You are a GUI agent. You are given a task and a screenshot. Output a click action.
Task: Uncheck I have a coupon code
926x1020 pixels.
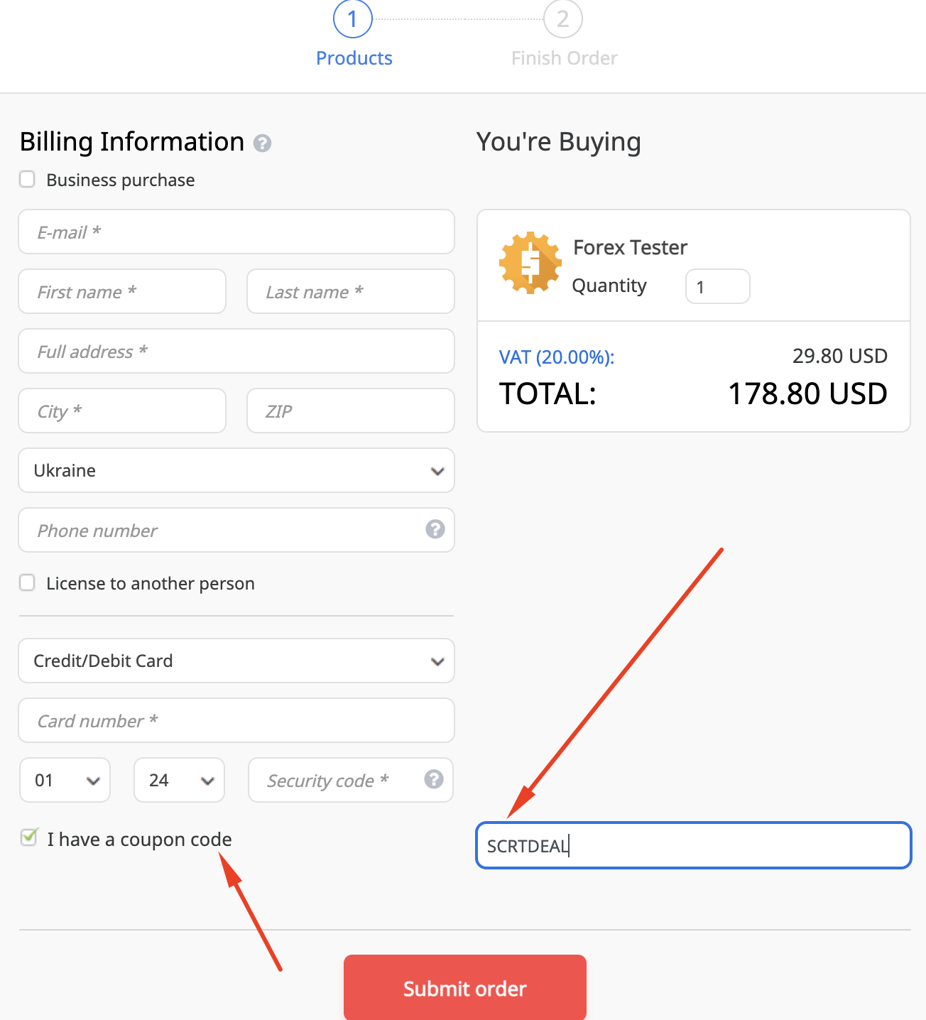coord(28,837)
